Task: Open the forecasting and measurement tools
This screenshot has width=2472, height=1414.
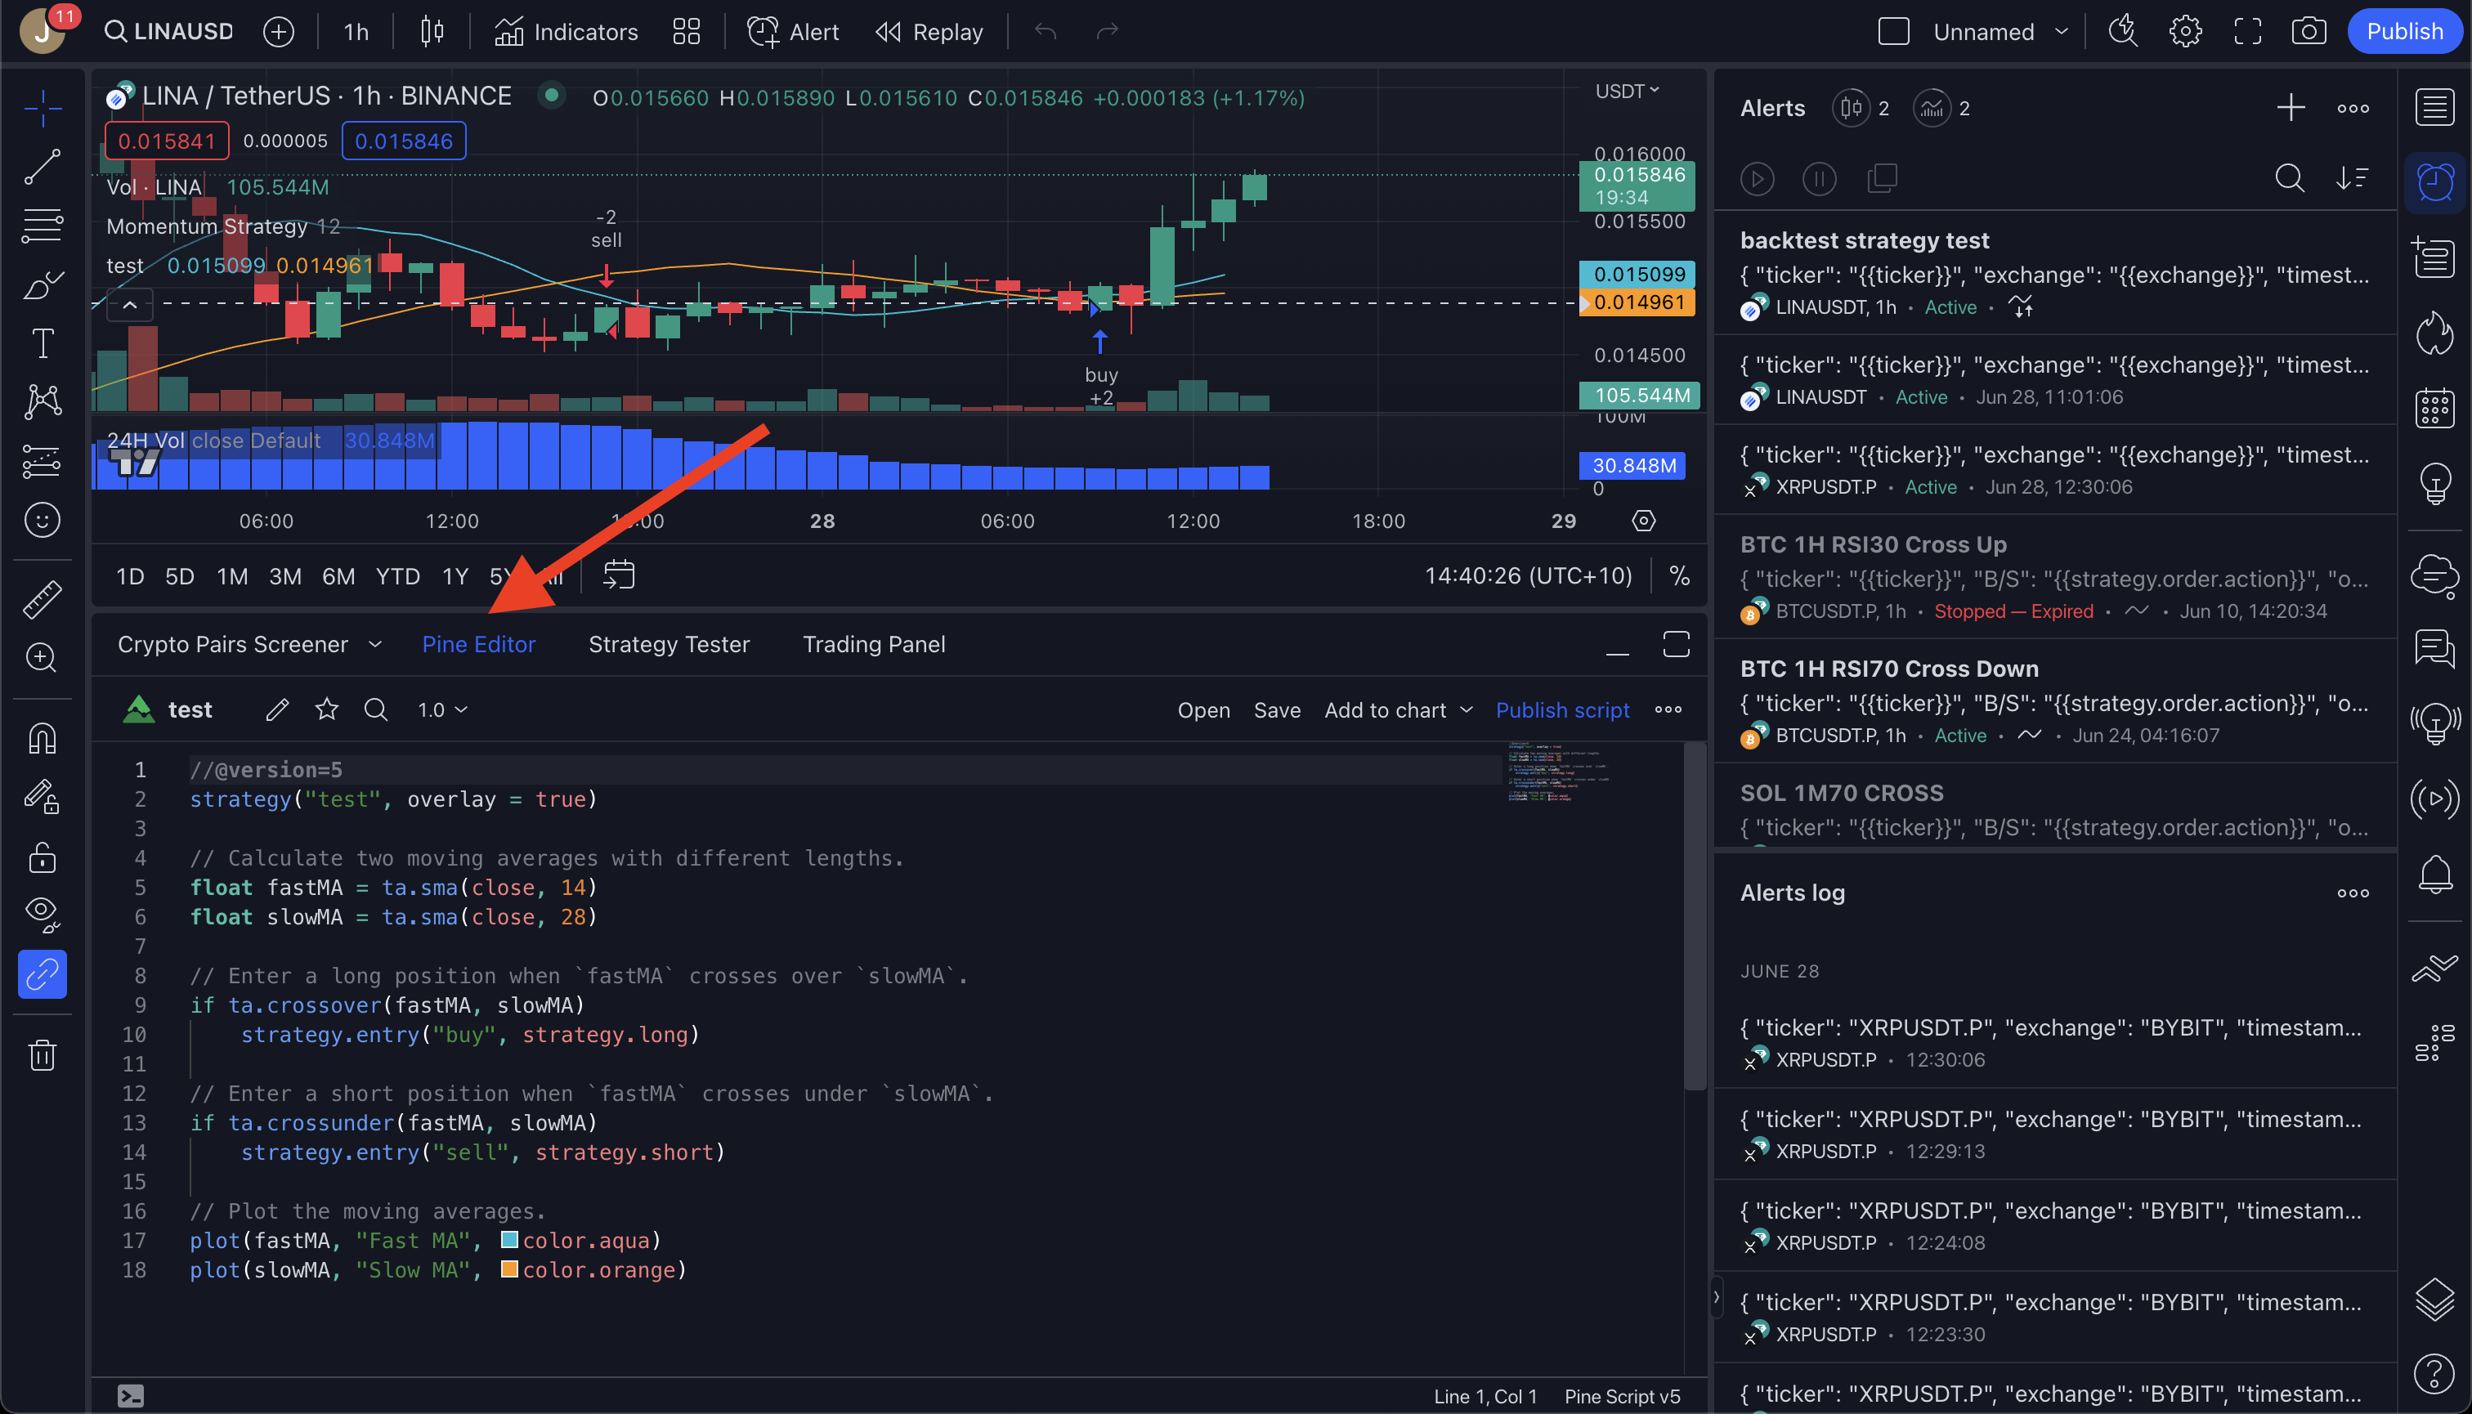Action: (x=43, y=461)
